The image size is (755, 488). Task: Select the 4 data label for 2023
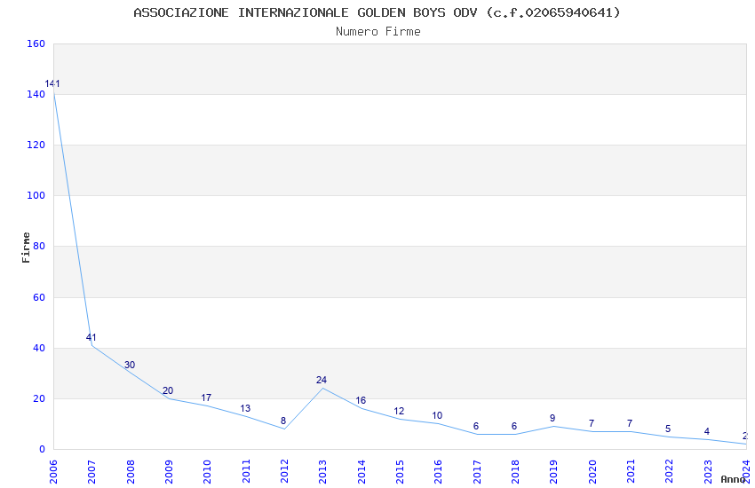click(x=706, y=431)
